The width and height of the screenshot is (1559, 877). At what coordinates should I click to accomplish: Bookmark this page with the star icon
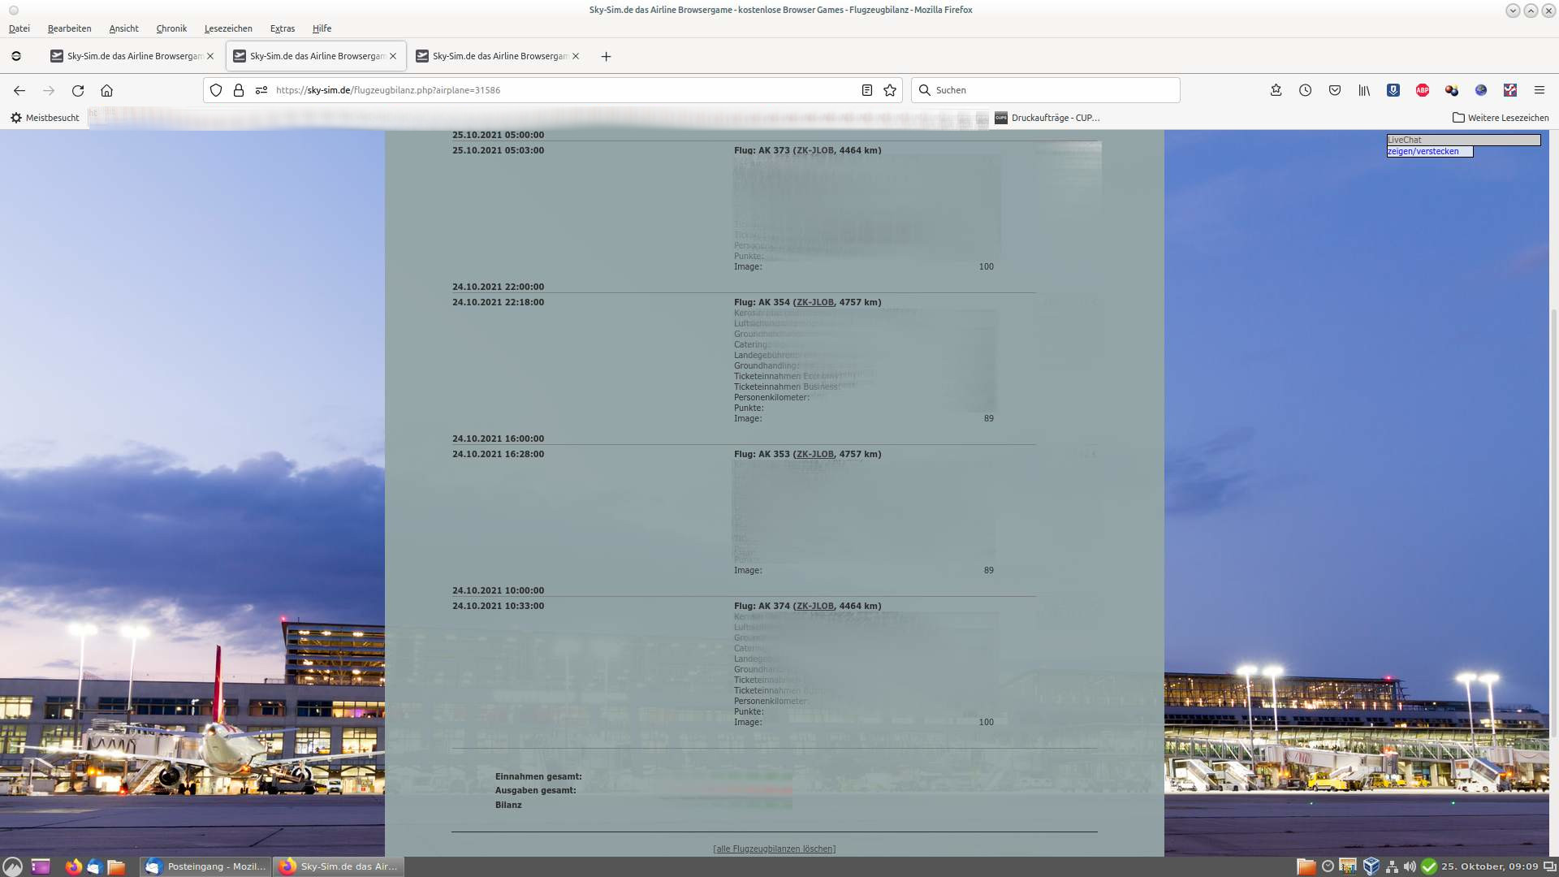[x=890, y=90]
